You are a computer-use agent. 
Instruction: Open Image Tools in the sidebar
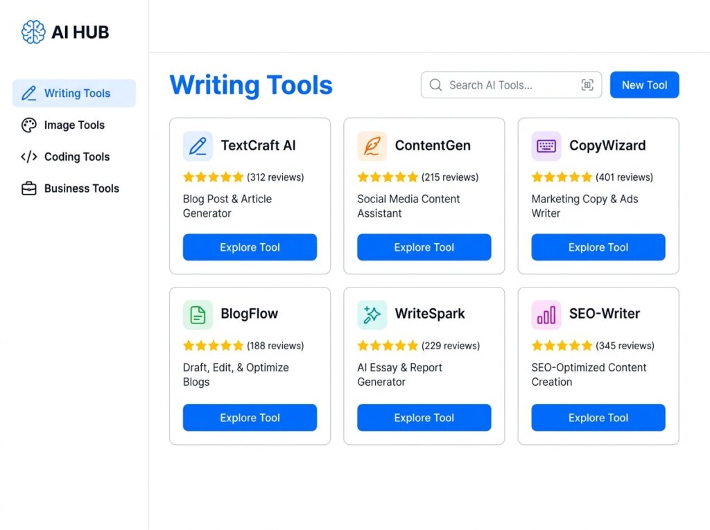[x=74, y=125]
